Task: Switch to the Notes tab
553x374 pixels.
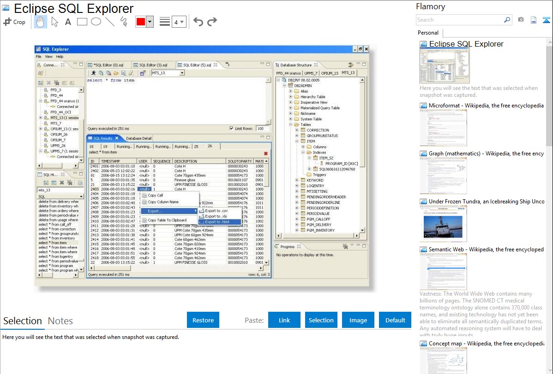Action: point(60,321)
